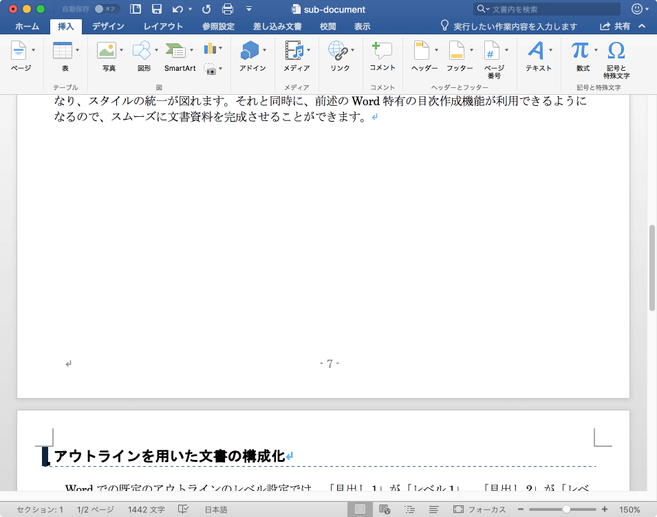Image resolution: width=657 pixels, height=517 pixels.
Task: Click the Undo arrow icon
Action: 177,9
